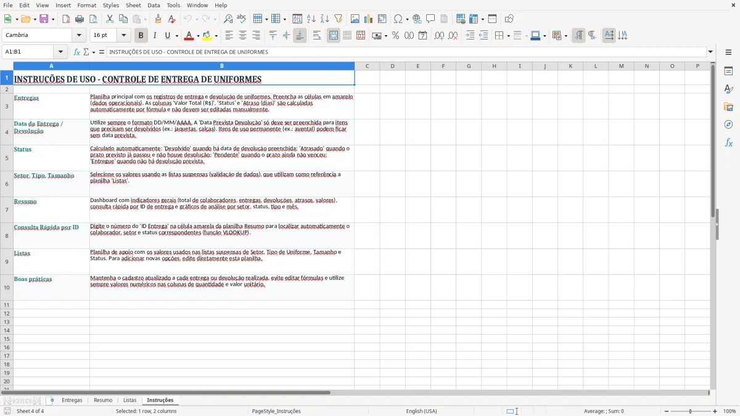The height and width of the screenshot is (416, 740).
Task: Insert a pivot table
Action: click(382, 19)
